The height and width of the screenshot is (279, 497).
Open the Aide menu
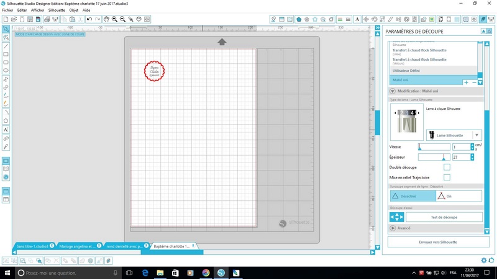tap(86, 10)
